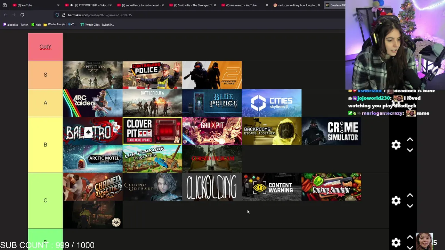Screen dimensions: 445x250
Task: Select Backrooms: Escape Together tile
Action: point(272,131)
